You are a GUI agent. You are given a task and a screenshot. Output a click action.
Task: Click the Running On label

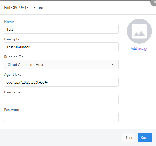(x=14, y=57)
